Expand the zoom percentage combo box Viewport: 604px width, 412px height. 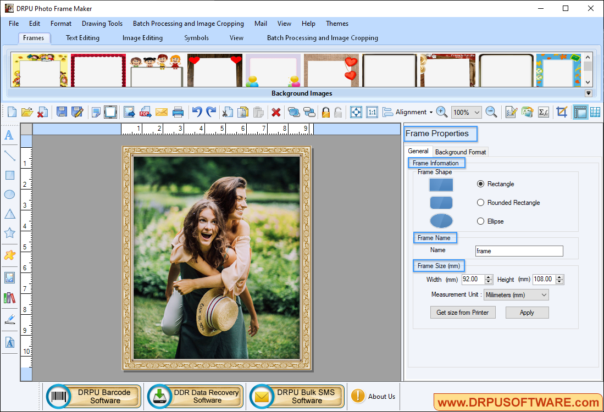tap(476, 112)
